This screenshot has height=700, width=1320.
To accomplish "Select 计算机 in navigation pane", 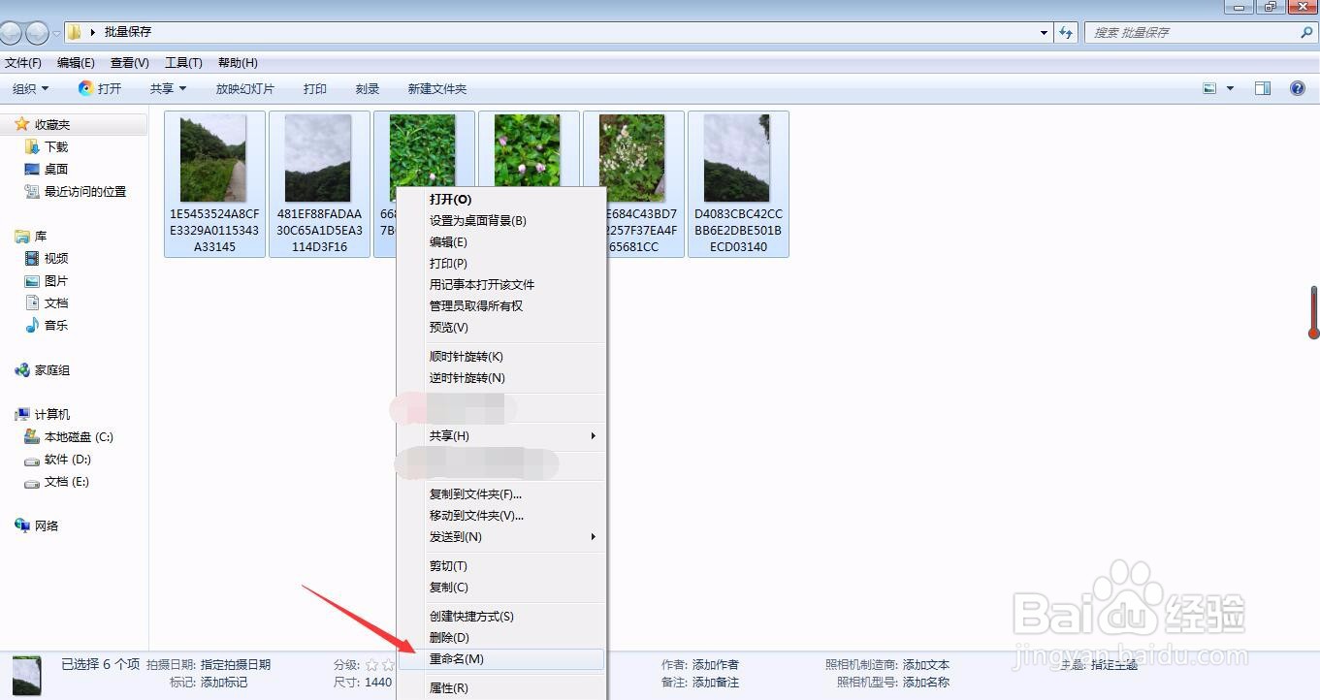I will (52, 415).
